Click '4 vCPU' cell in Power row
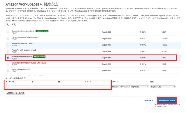The height and width of the screenshot is (113, 186). coord(143,45)
